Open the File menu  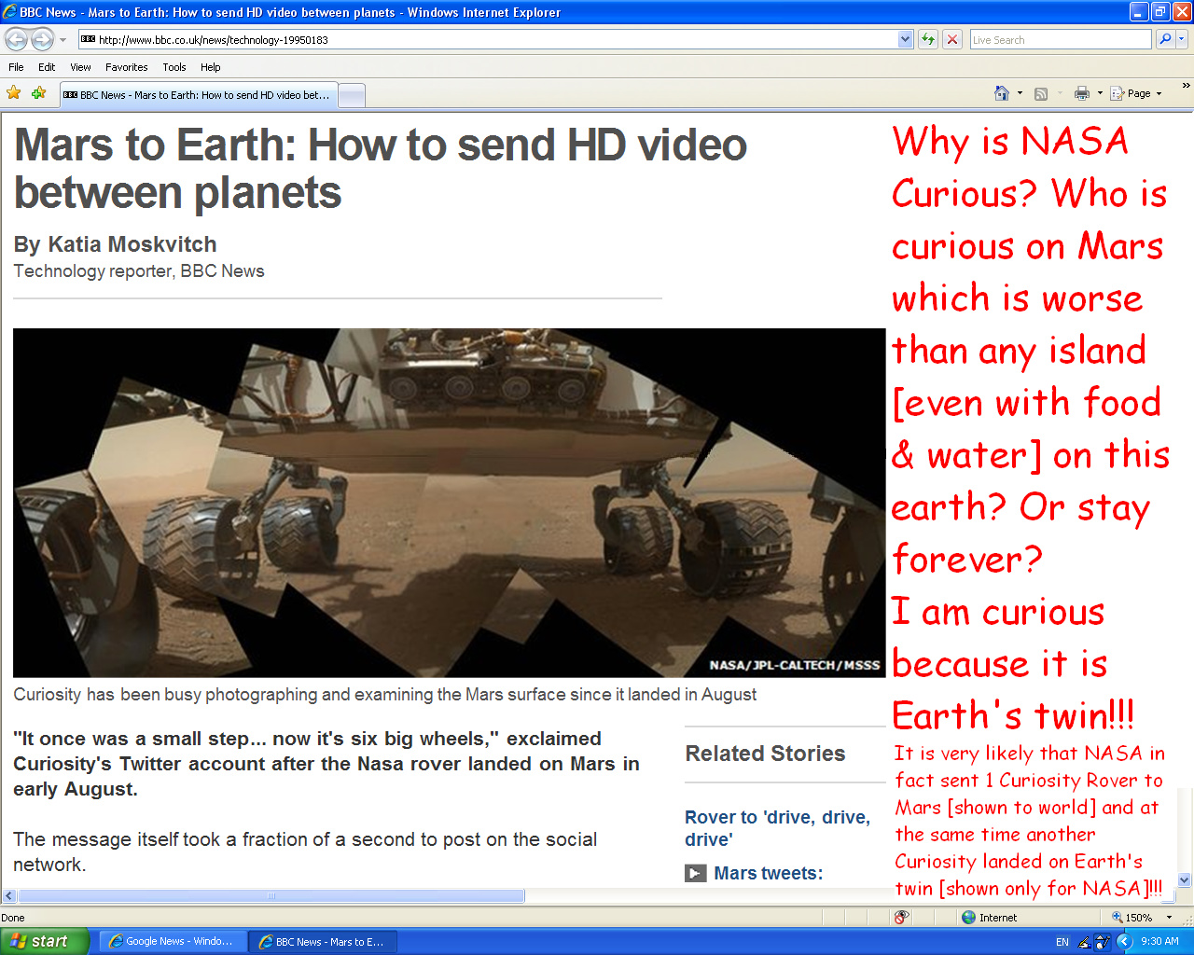point(16,67)
